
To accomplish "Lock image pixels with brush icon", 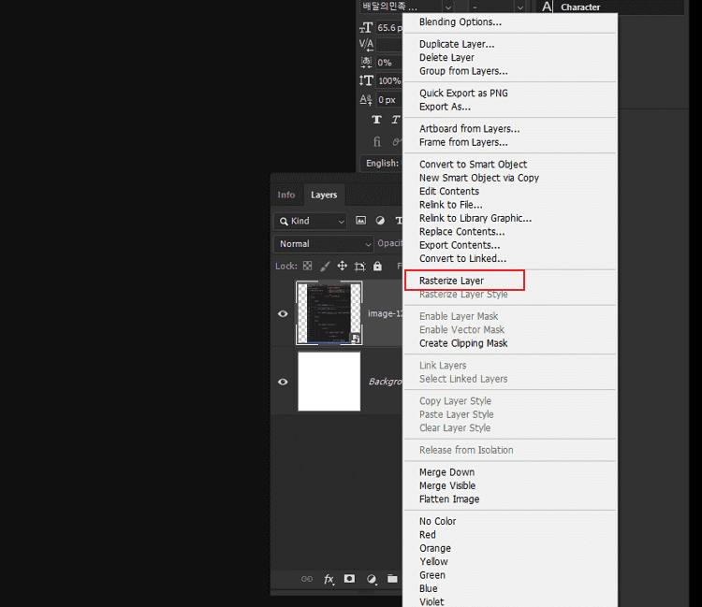I will [325, 267].
